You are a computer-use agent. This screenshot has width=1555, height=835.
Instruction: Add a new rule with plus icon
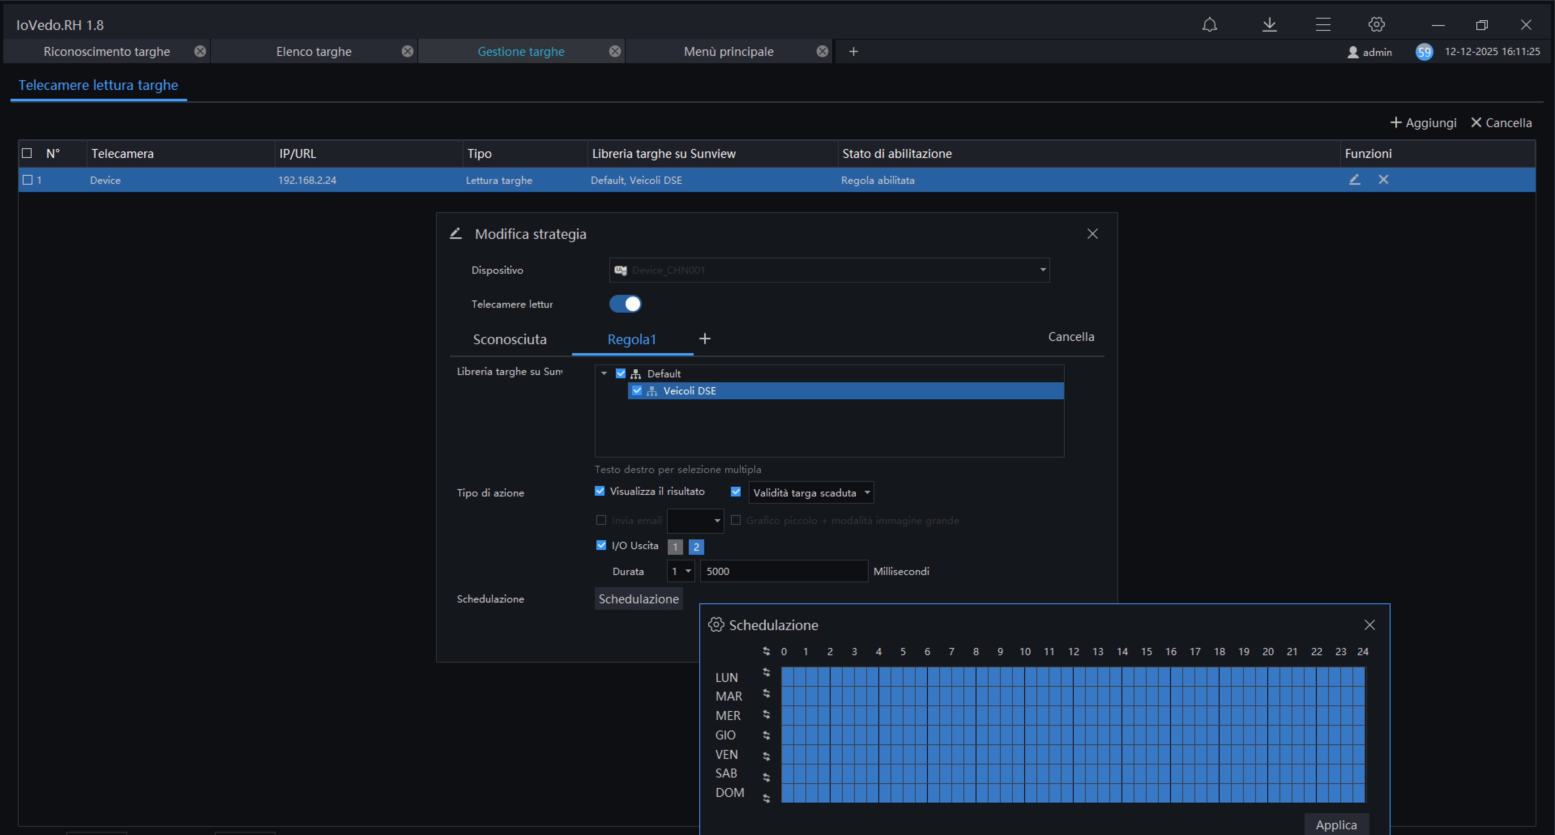[x=705, y=339]
